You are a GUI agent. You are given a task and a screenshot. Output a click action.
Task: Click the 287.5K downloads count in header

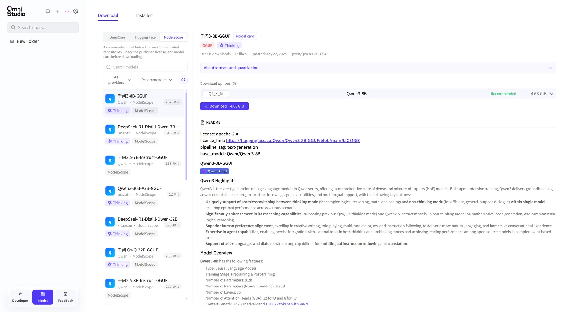[216, 54]
